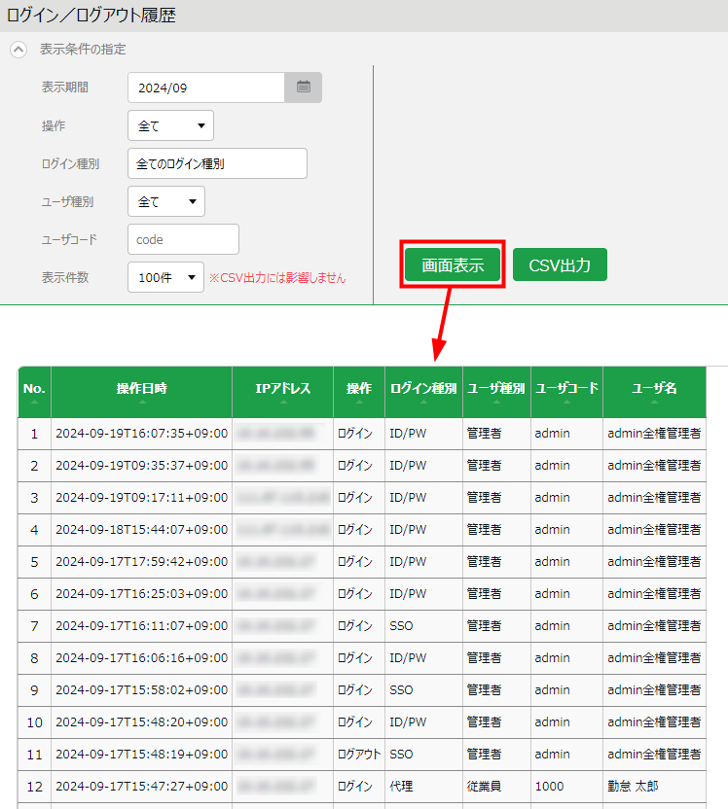Select row 1 login timestamp cell
The height and width of the screenshot is (809, 728).
(141, 433)
